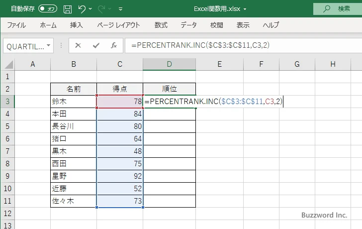Expand the Name Box dropdown arrow
Screen dimensions: 362x229
(x=49, y=45)
